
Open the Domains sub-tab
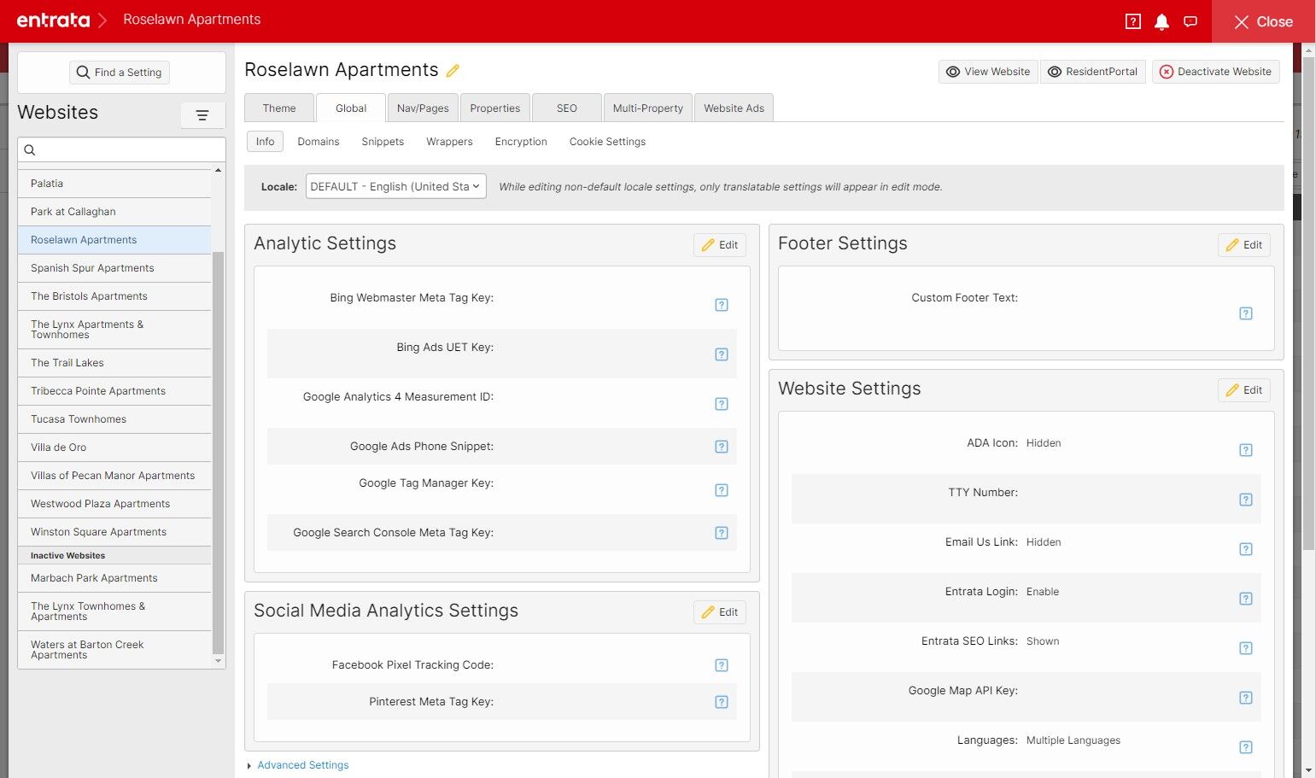pos(319,142)
